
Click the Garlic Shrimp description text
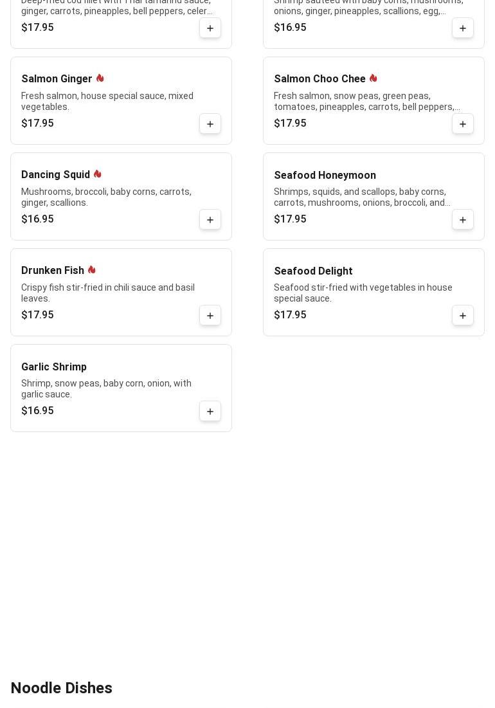coord(106,388)
